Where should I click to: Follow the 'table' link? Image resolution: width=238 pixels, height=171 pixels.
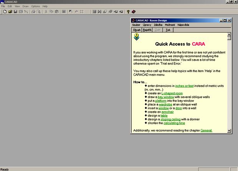coord(164,116)
